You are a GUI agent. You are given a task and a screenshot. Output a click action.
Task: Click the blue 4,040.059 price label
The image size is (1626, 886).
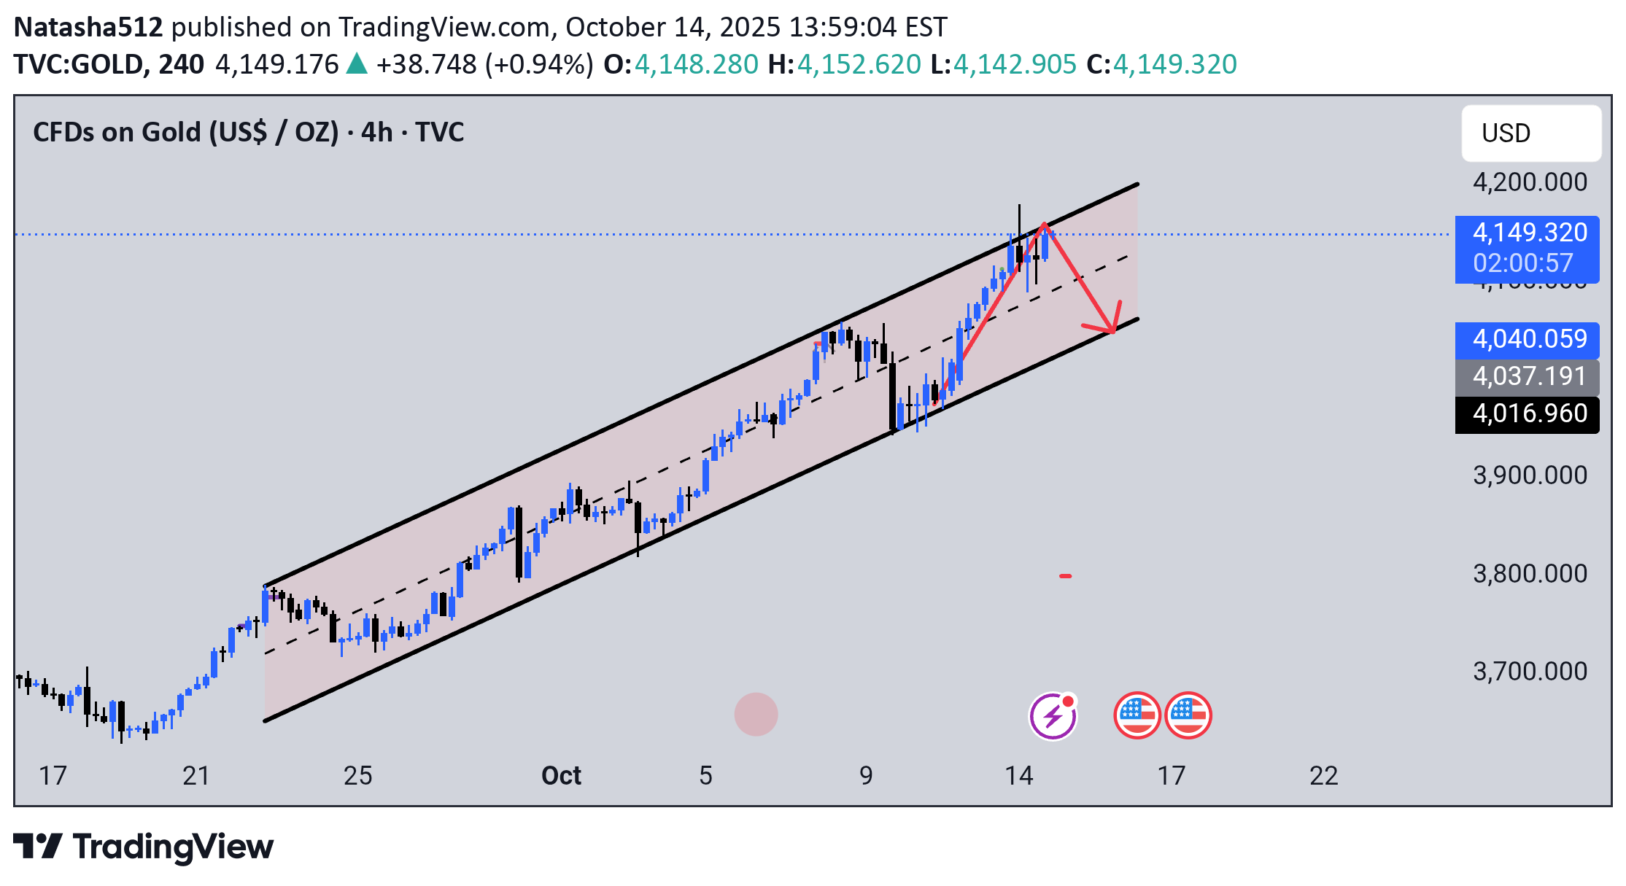click(1529, 339)
